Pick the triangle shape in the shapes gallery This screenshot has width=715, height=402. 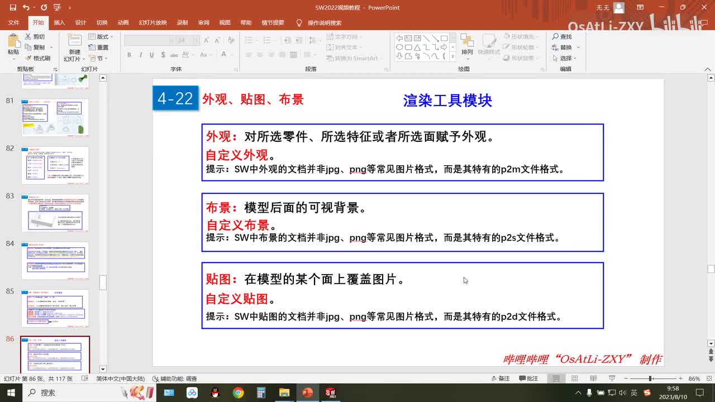[x=417, y=47]
